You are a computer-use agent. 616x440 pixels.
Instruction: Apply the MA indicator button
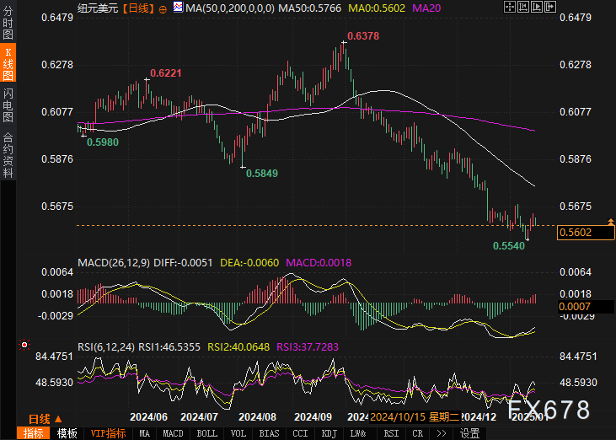tap(144, 433)
